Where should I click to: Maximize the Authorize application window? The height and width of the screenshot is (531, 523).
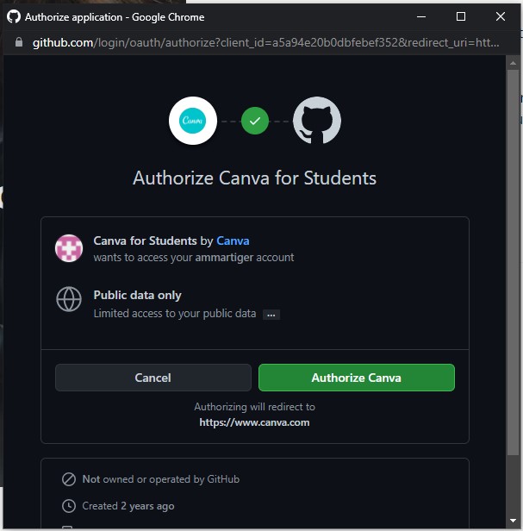tap(461, 16)
